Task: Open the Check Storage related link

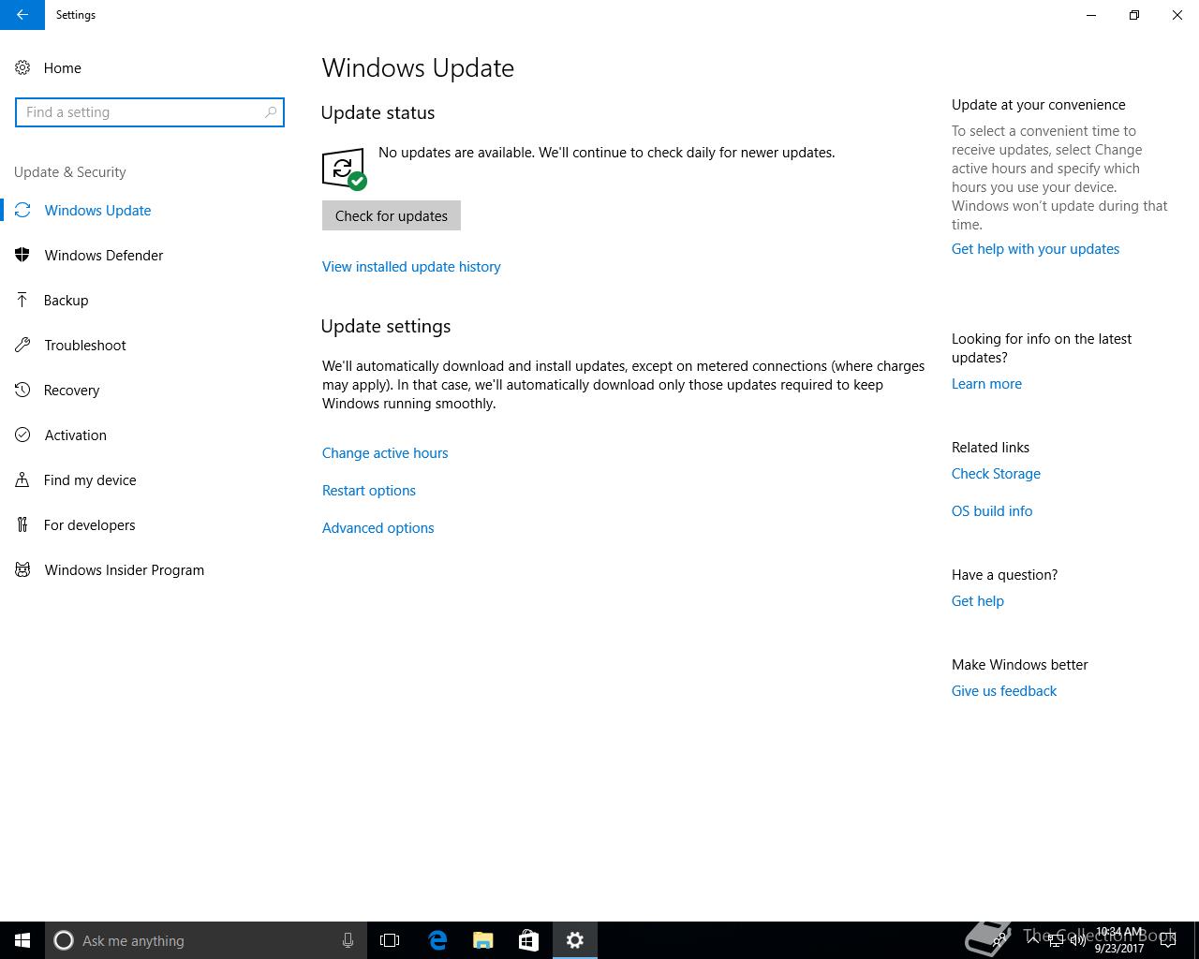Action: click(x=996, y=474)
